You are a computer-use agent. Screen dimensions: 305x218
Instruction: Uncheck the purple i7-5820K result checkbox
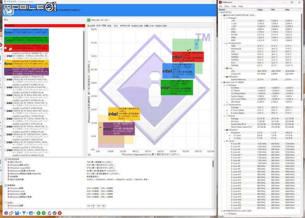(5, 71)
